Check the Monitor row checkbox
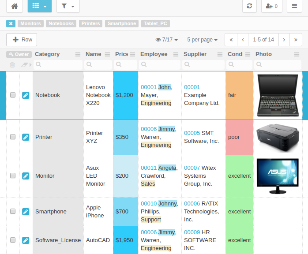This screenshot has height=254, width=308. click(13, 176)
